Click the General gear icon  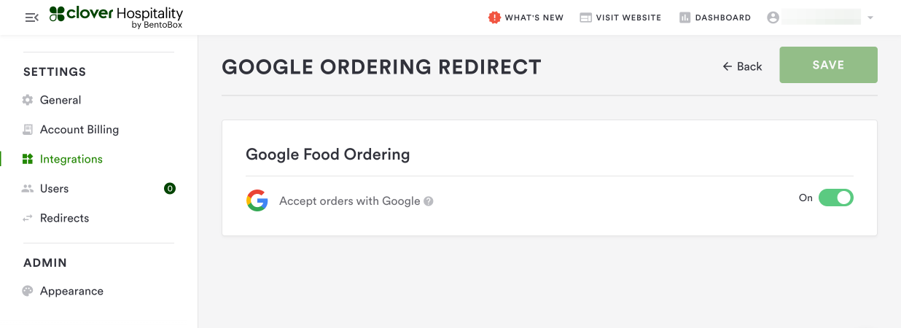(x=28, y=100)
